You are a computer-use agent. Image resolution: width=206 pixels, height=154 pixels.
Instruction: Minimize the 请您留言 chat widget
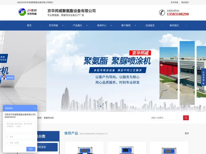coord(35,108)
